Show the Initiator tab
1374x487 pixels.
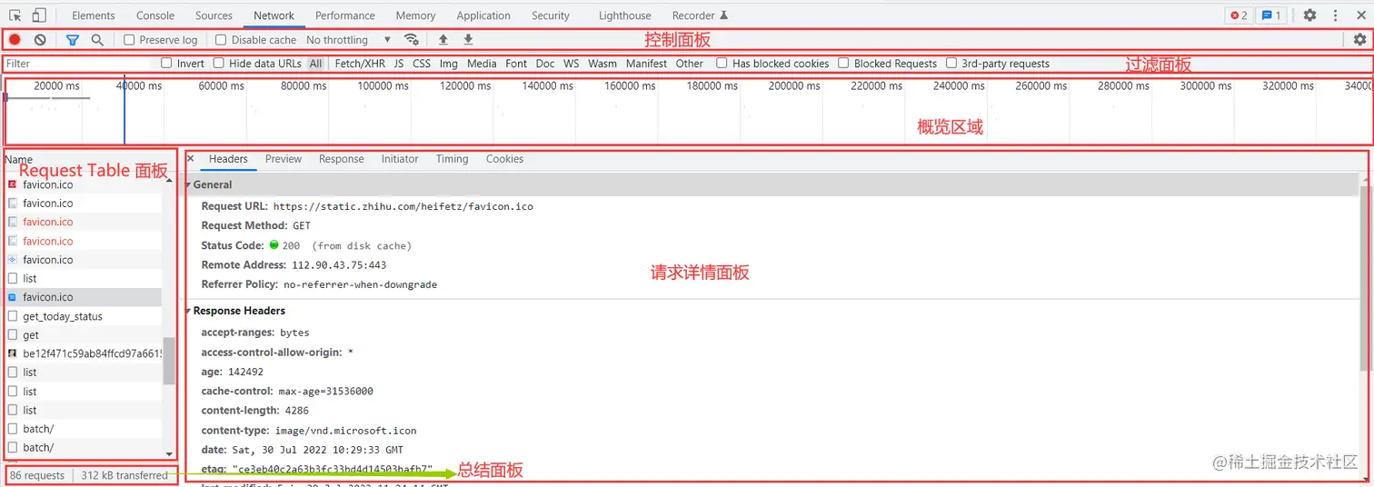coord(400,159)
